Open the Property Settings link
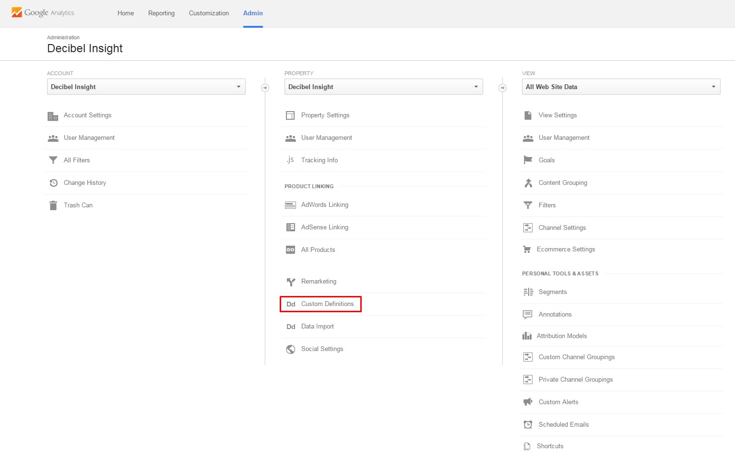Screen dimensions: 735x454 point(325,115)
